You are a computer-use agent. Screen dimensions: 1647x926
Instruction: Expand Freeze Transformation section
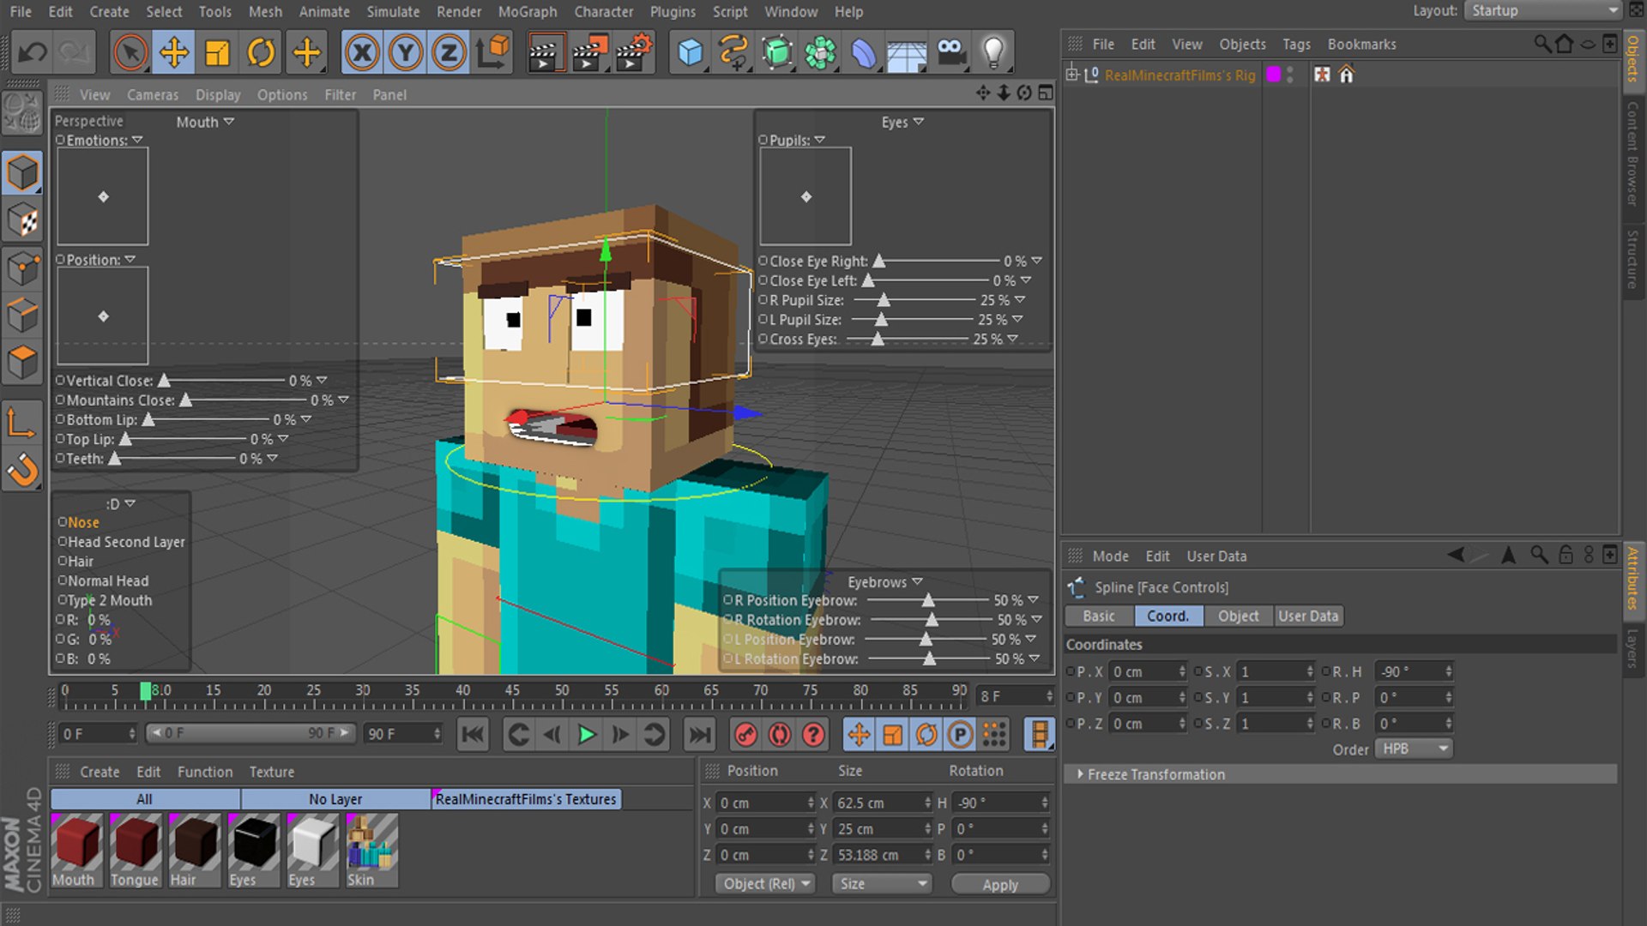(x=1080, y=774)
